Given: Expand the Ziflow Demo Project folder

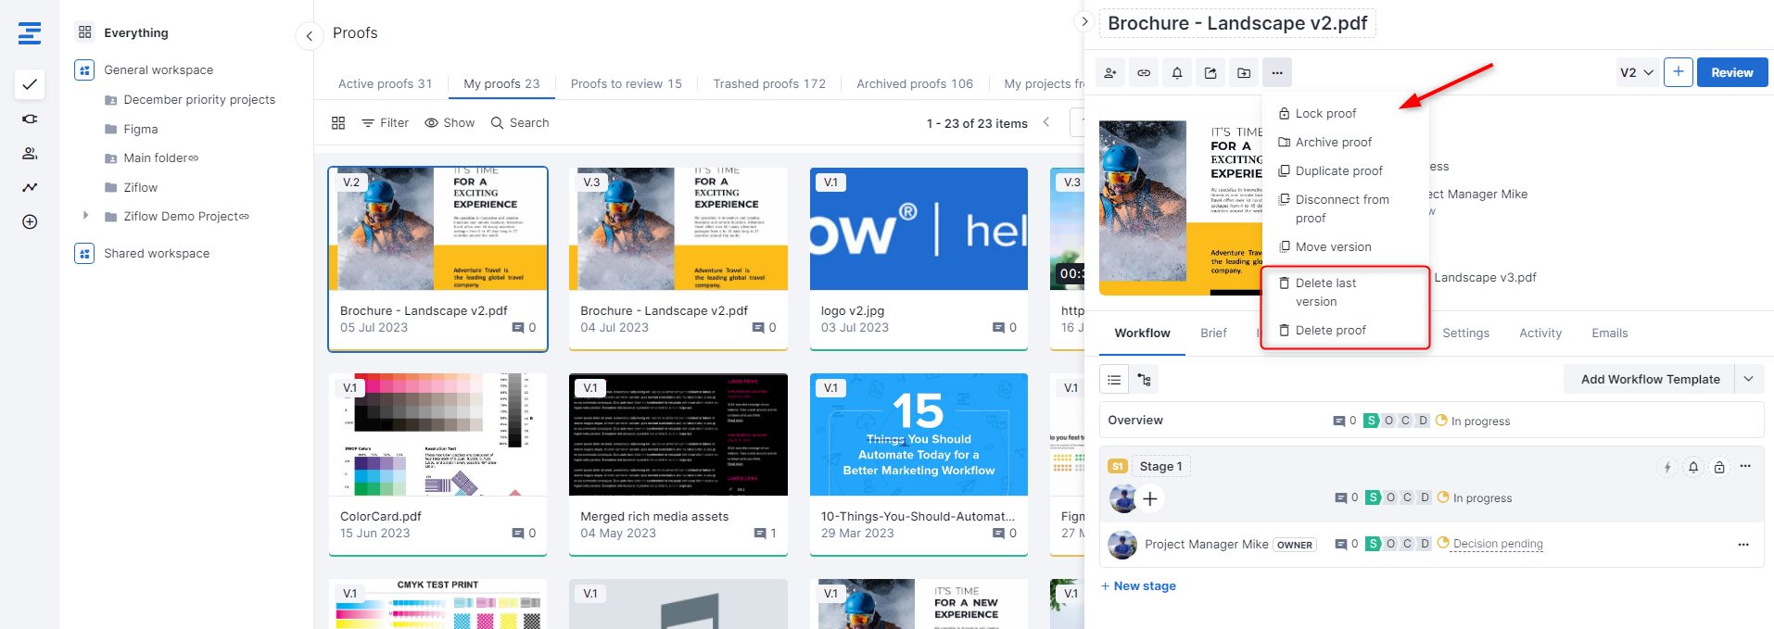Looking at the screenshot, I should coord(86,216).
